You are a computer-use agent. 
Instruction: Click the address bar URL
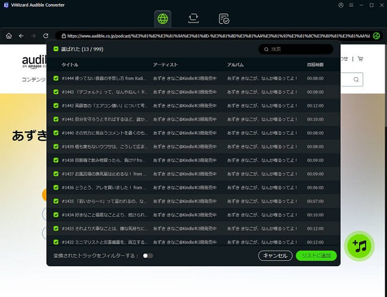[218, 36]
